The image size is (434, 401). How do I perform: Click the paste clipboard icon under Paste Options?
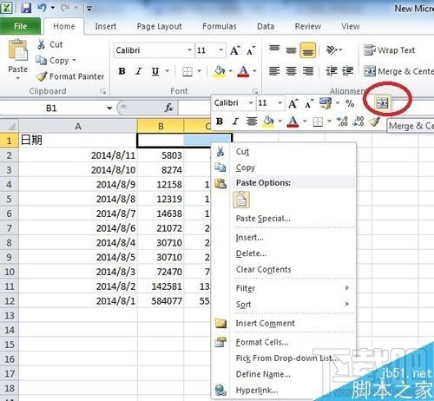point(241,200)
